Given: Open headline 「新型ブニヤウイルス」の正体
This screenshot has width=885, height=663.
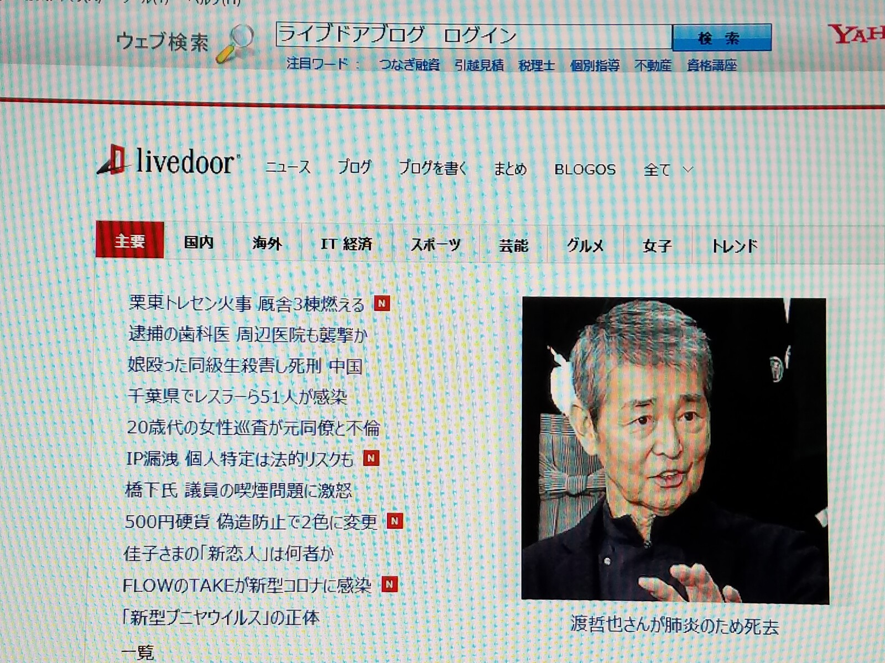Looking at the screenshot, I should click(221, 617).
